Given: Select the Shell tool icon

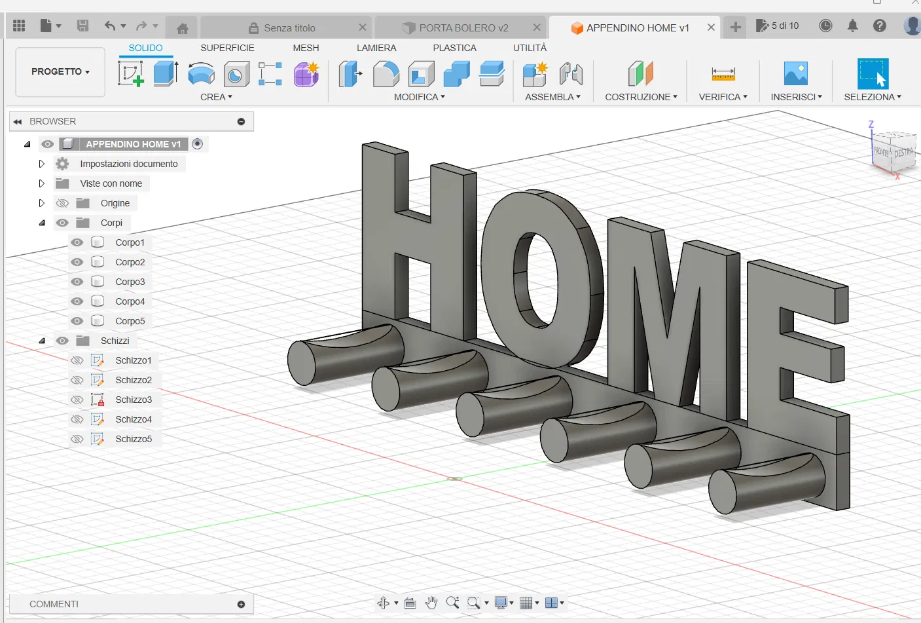Looking at the screenshot, I should 421,74.
